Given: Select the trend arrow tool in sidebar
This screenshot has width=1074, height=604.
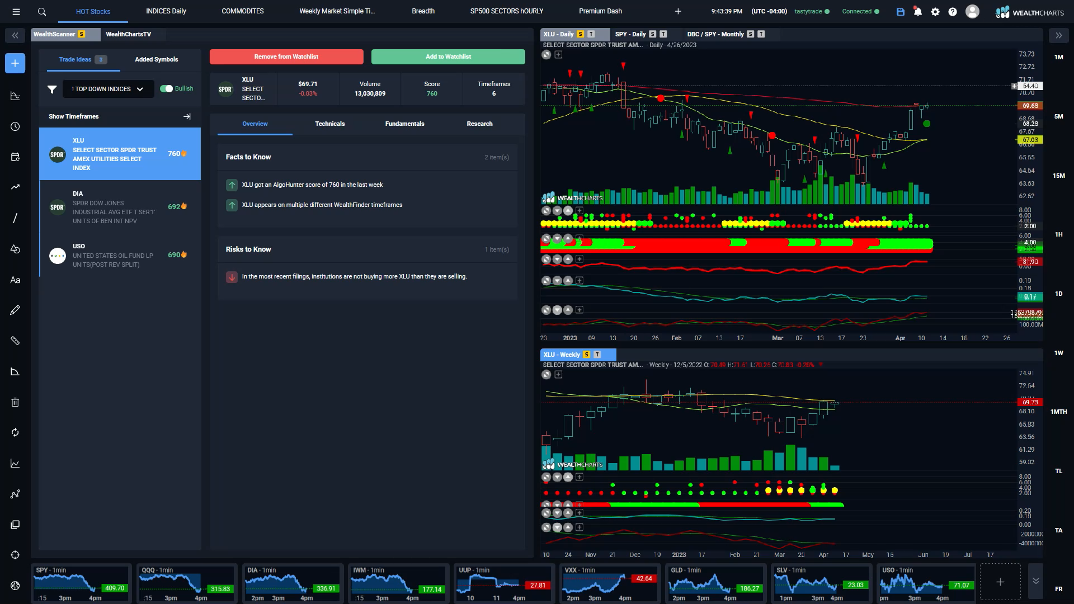Looking at the screenshot, I should point(15,187).
